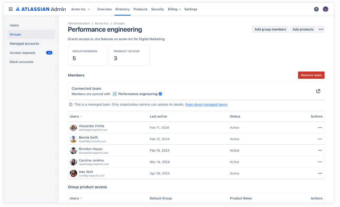
Task: Click Add group members button
Action: pyautogui.click(x=270, y=29)
